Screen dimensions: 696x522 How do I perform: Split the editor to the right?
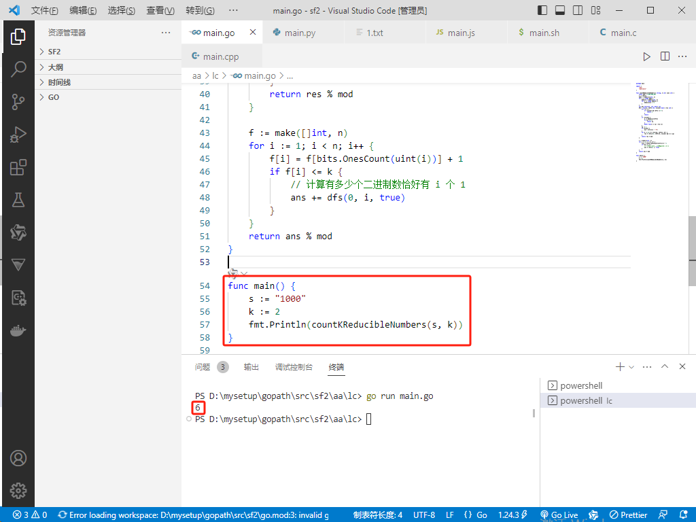pyautogui.click(x=665, y=56)
